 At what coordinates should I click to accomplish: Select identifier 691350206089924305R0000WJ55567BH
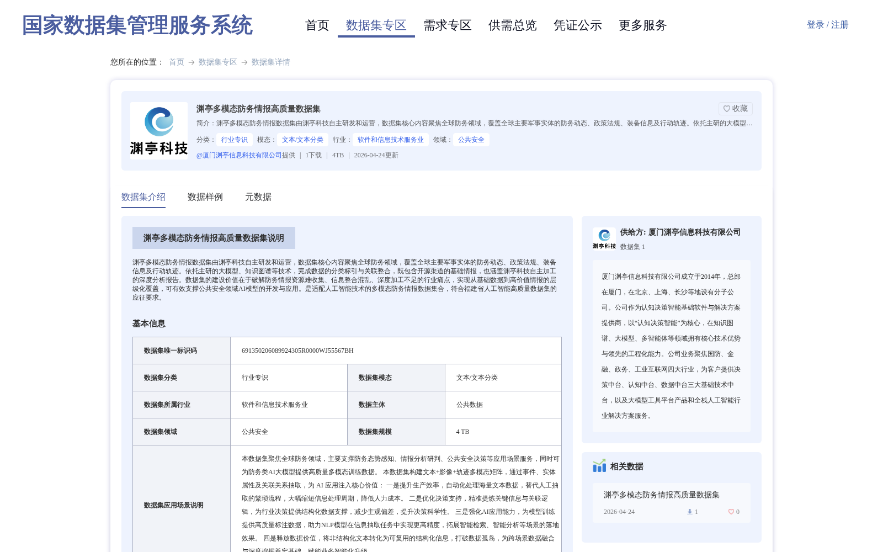[x=297, y=351]
